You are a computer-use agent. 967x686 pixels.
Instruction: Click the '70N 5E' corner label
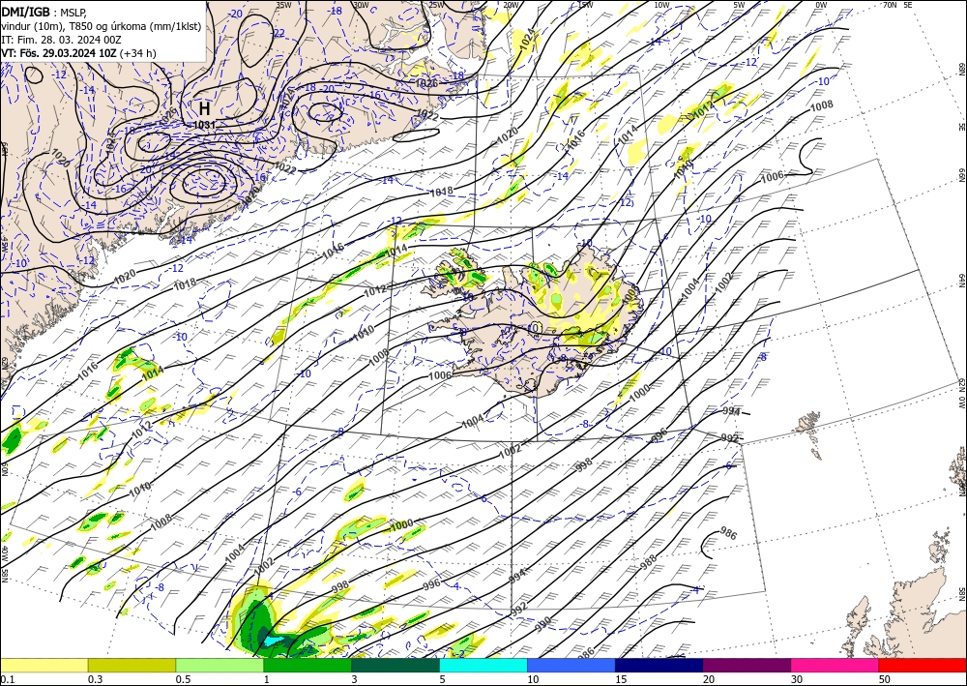point(897,5)
